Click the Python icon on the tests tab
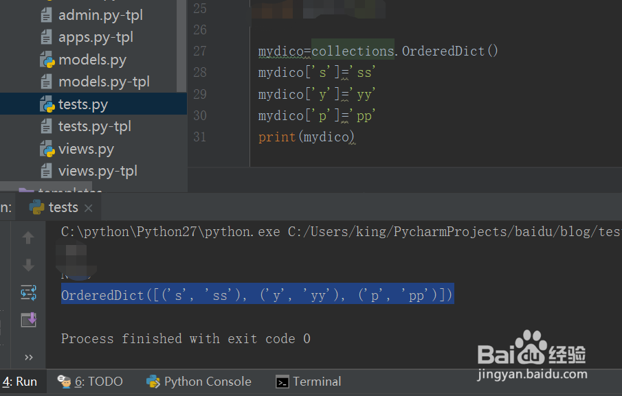The image size is (622, 396). tap(36, 207)
